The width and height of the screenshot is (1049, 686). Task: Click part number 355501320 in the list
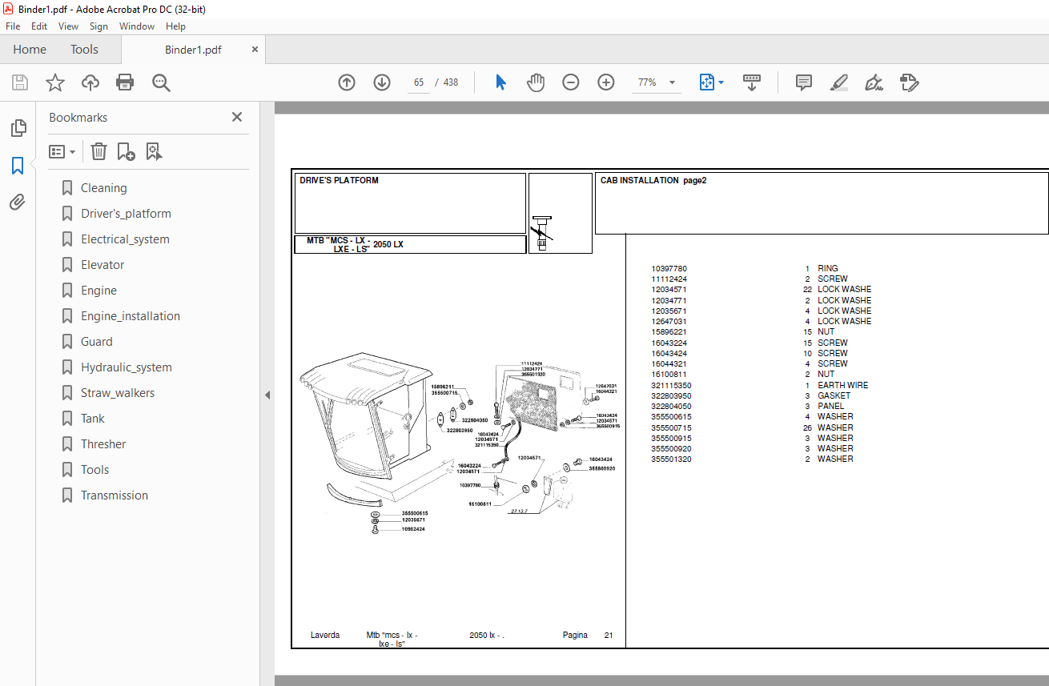coord(671,459)
